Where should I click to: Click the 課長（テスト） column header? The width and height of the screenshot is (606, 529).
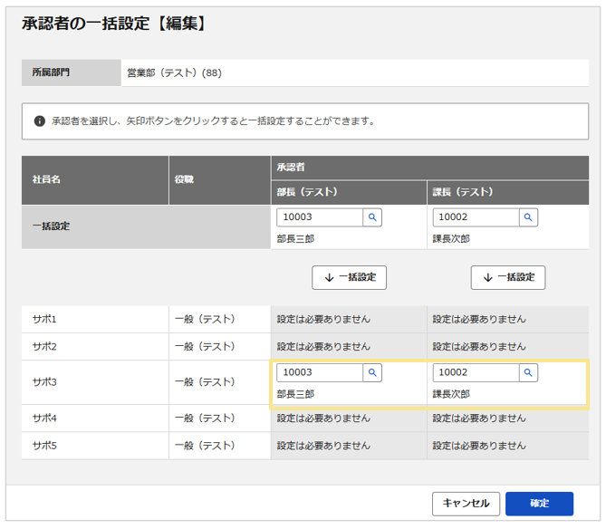[463, 192]
